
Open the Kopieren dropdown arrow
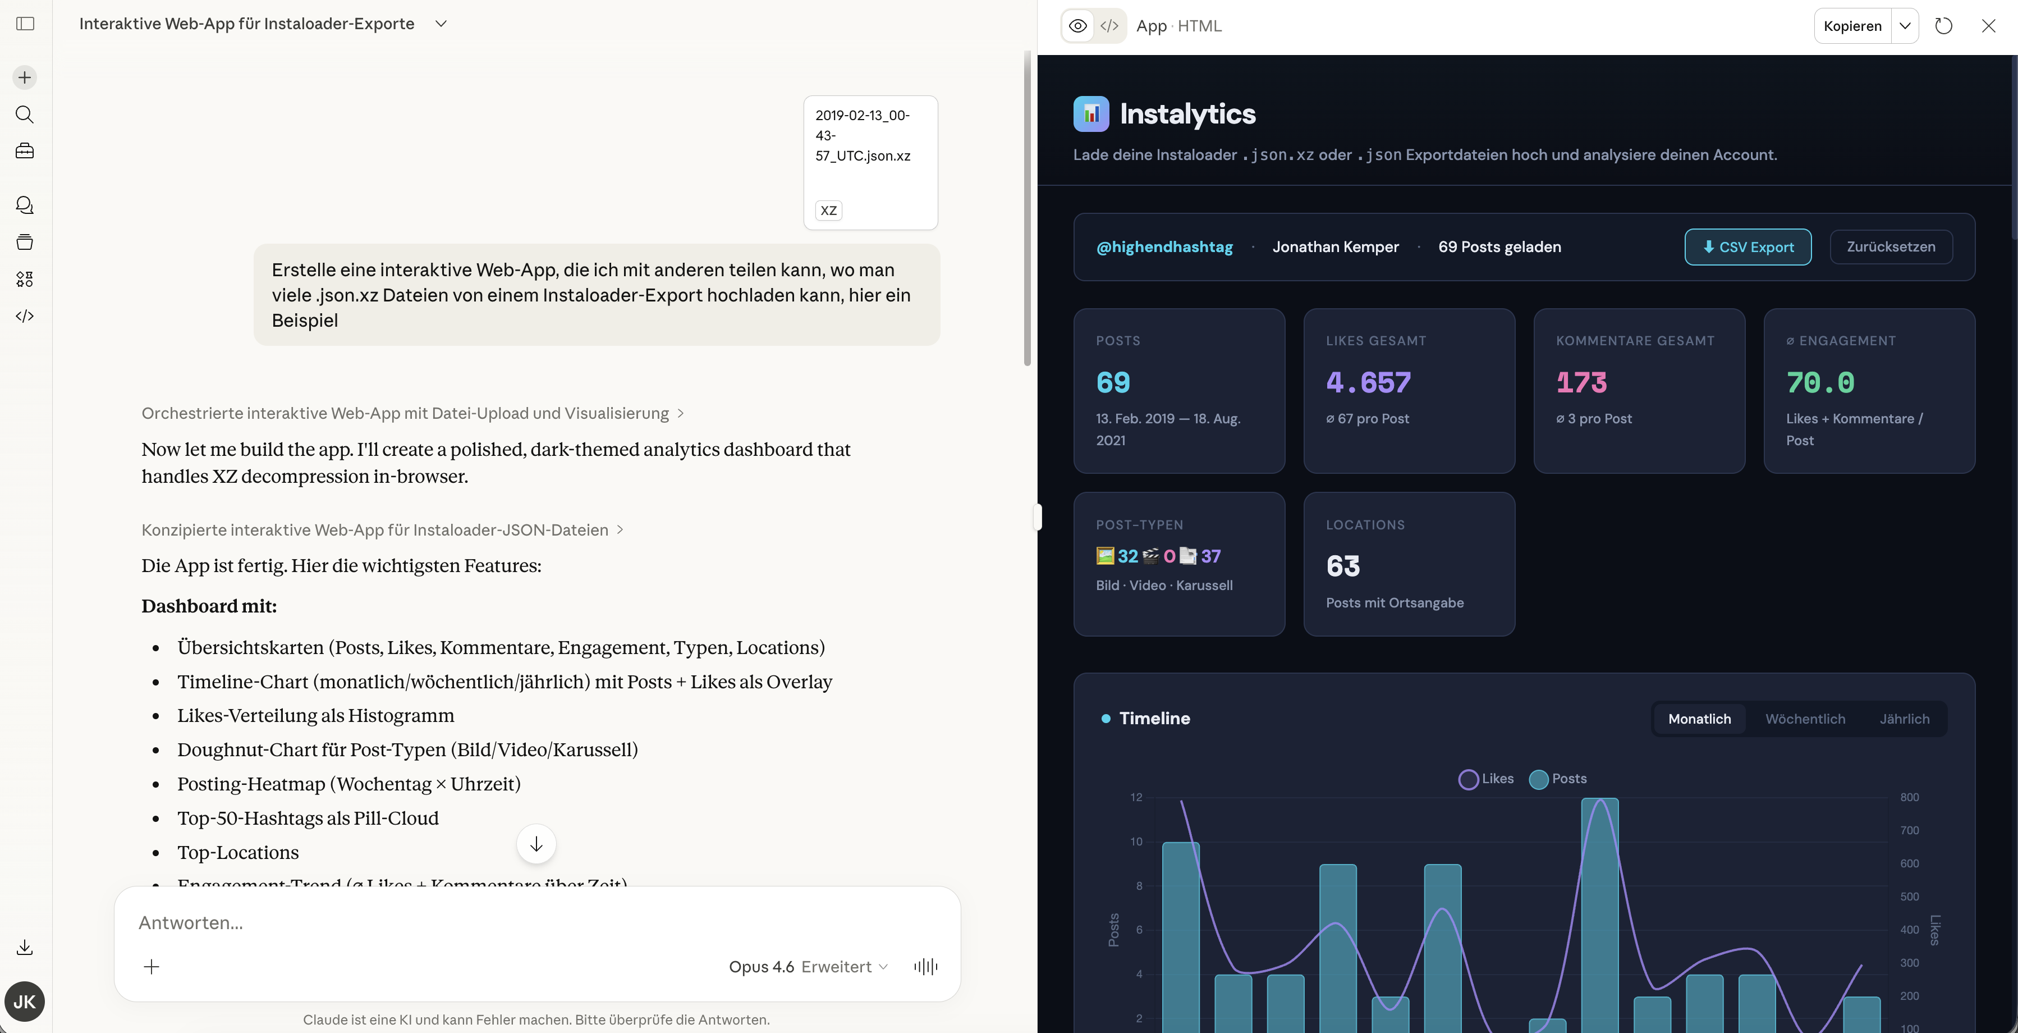(1905, 26)
